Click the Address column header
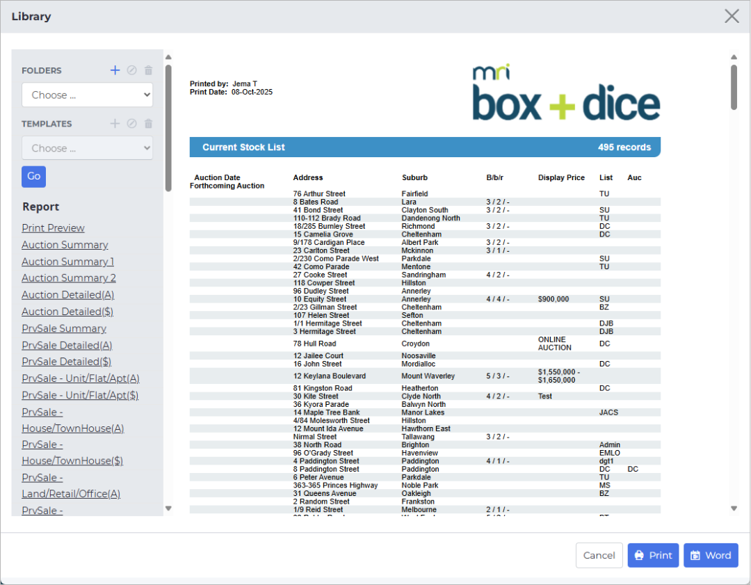This screenshot has height=585, width=751. pyautogui.click(x=308, y=177)
